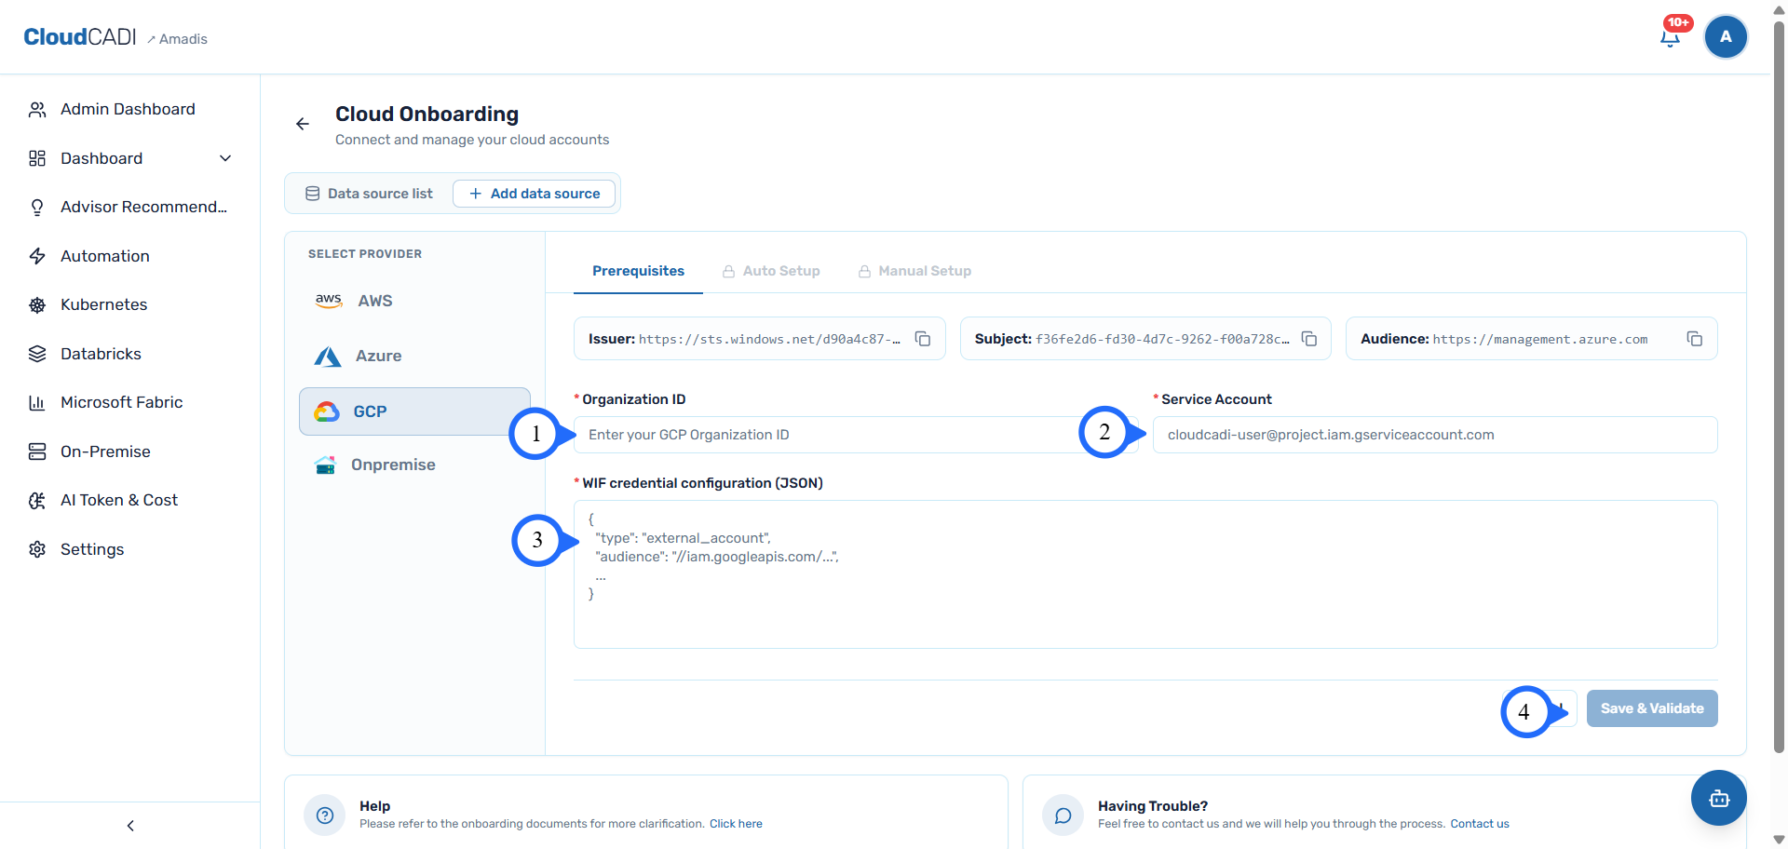Expand the Dashboard submenu chevron

coord(225,158)
